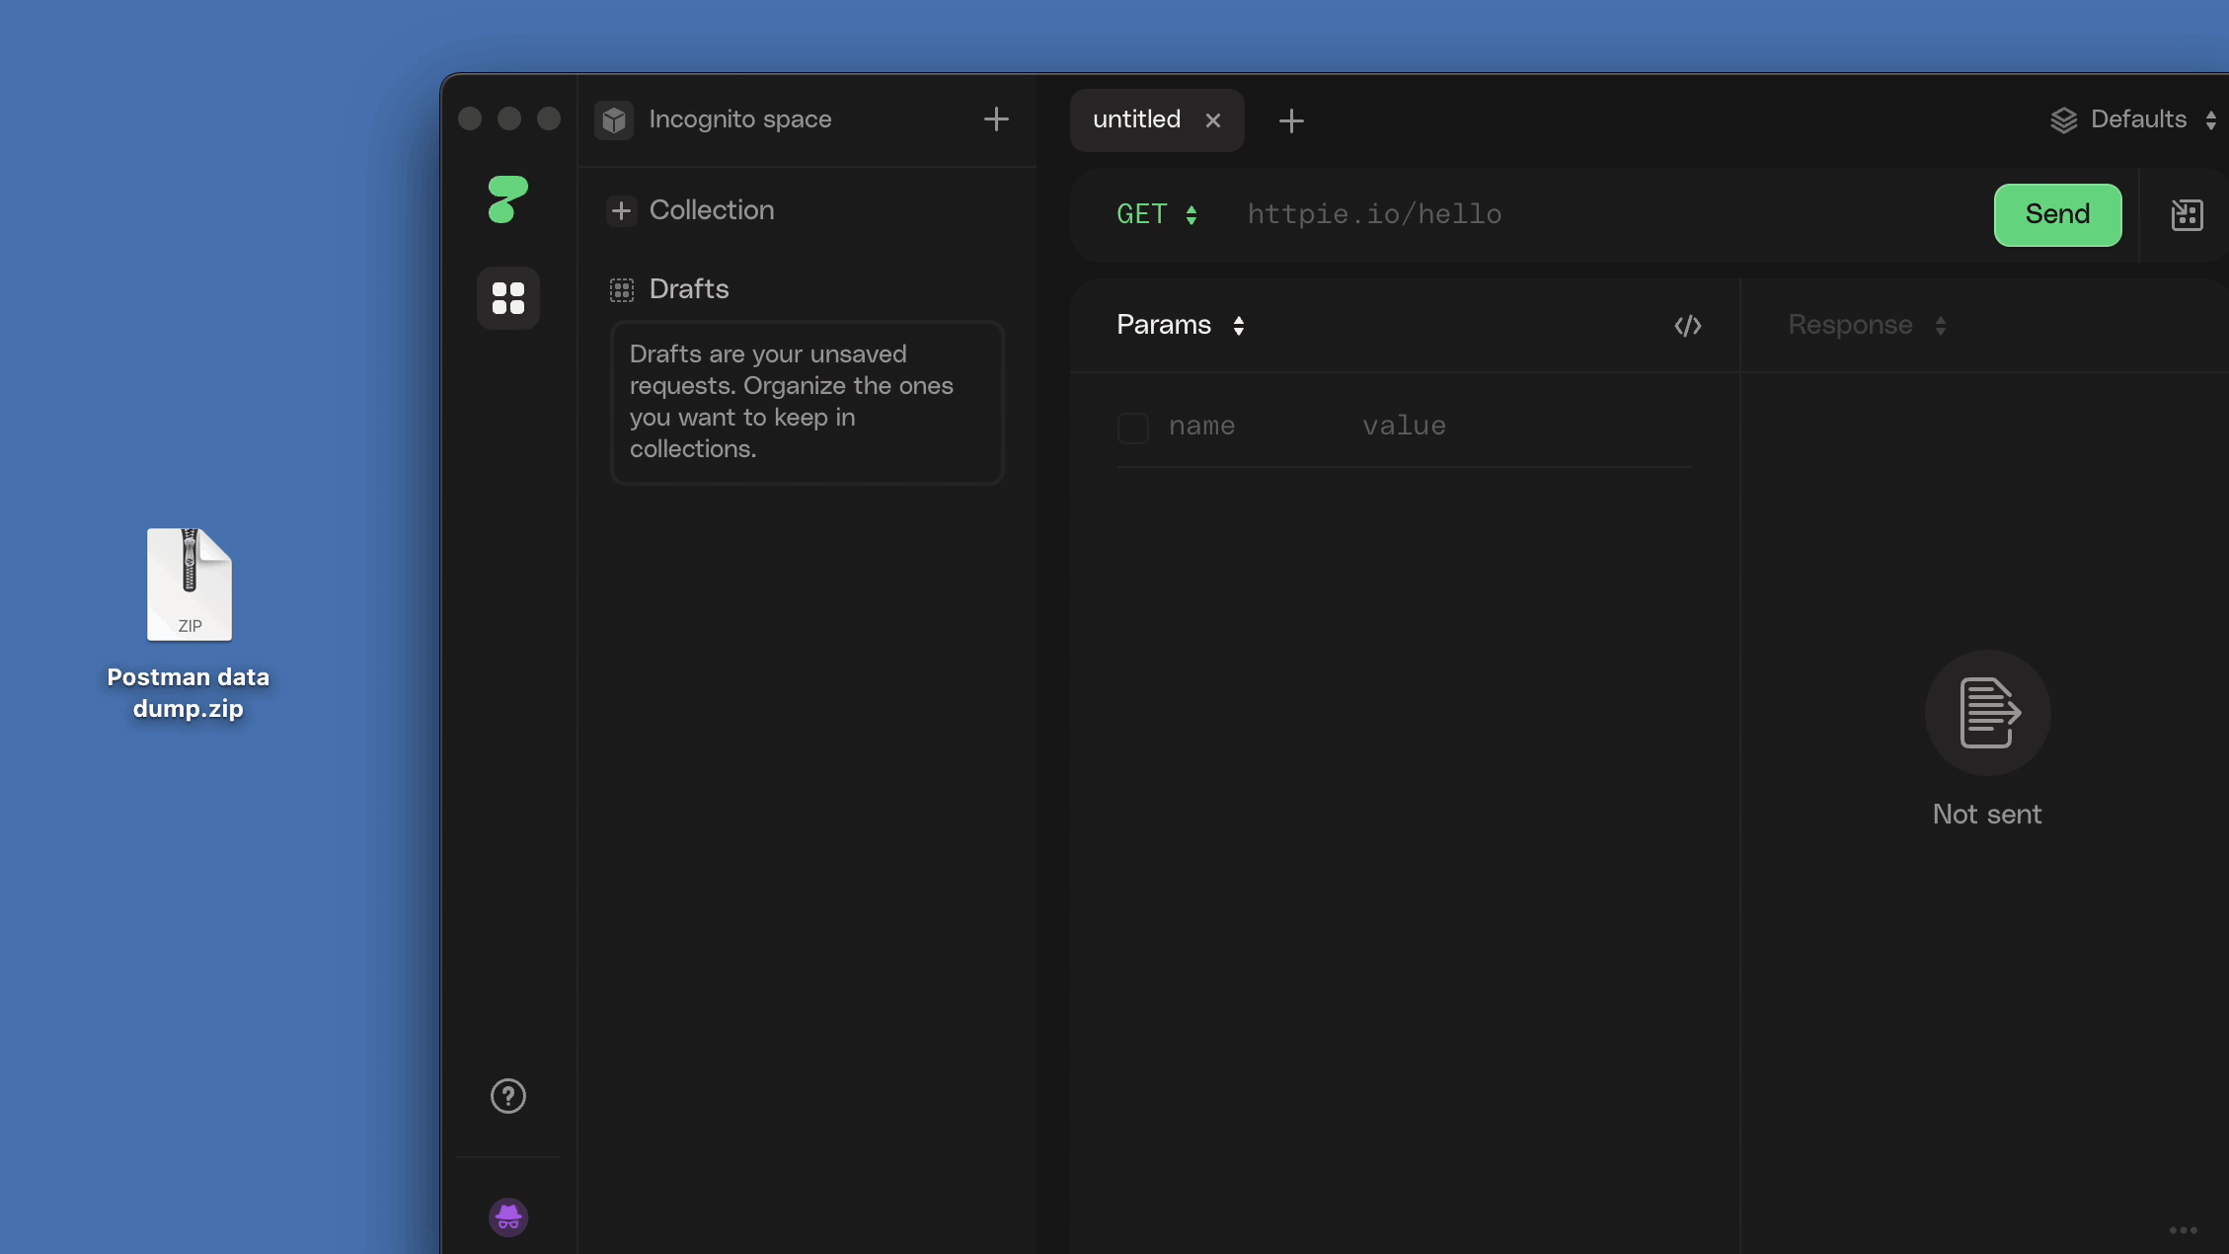The height and width of the screenshot is (1254, 2229).
Task: Click the plus icon next to Collection
Action: click(621, 210)
